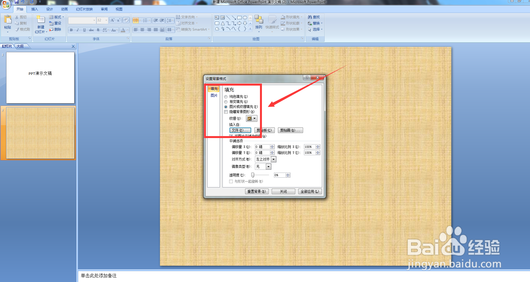Click the Delete (删除) slide icon
Viewport: 530px width, 282px height.
coord(51,29)
